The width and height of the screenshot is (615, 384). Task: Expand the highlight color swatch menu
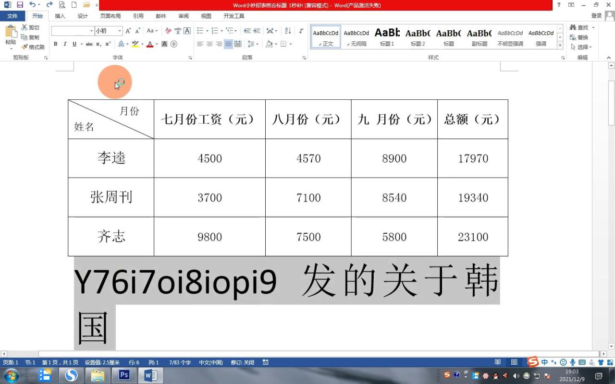coord(141,44)
